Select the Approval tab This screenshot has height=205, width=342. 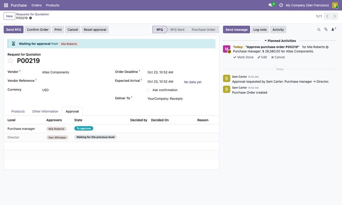point(72,111)
